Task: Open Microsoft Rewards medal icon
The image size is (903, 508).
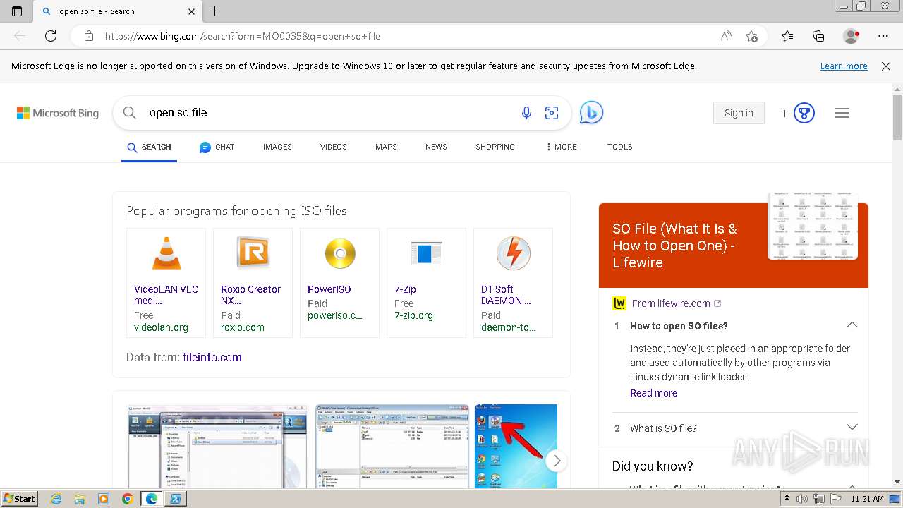Action: 804,113
